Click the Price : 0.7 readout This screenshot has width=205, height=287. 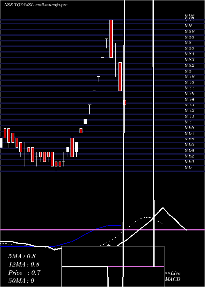(x=24, y=273)
